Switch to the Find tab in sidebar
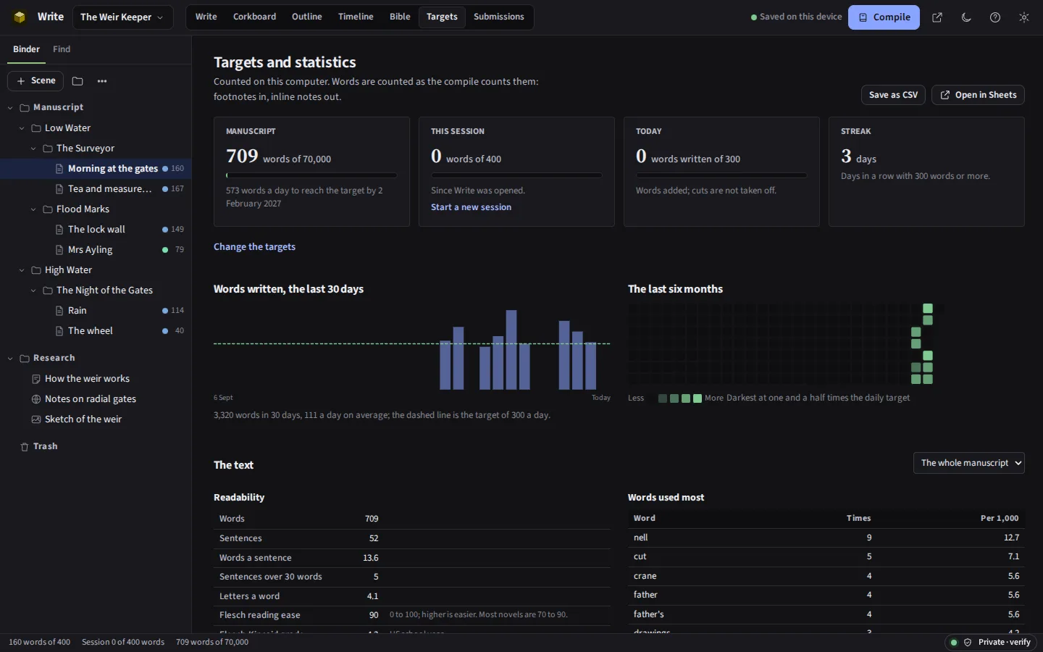 pyautogui.click(x=62, y=49)
